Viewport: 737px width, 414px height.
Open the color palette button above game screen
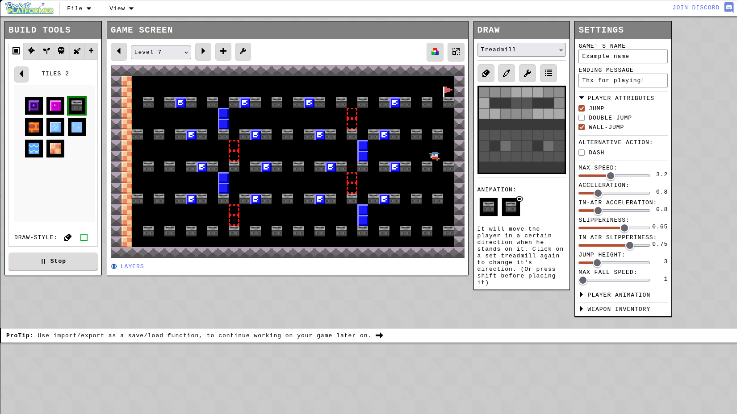tap(435, 52)
